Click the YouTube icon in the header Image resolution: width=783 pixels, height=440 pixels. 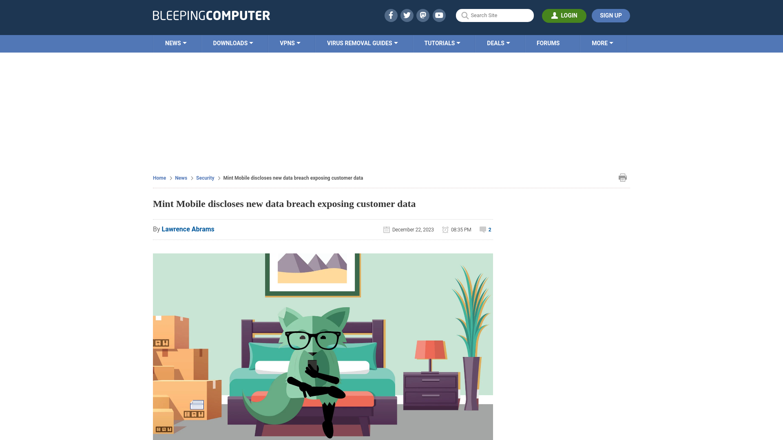click(439, 15)
